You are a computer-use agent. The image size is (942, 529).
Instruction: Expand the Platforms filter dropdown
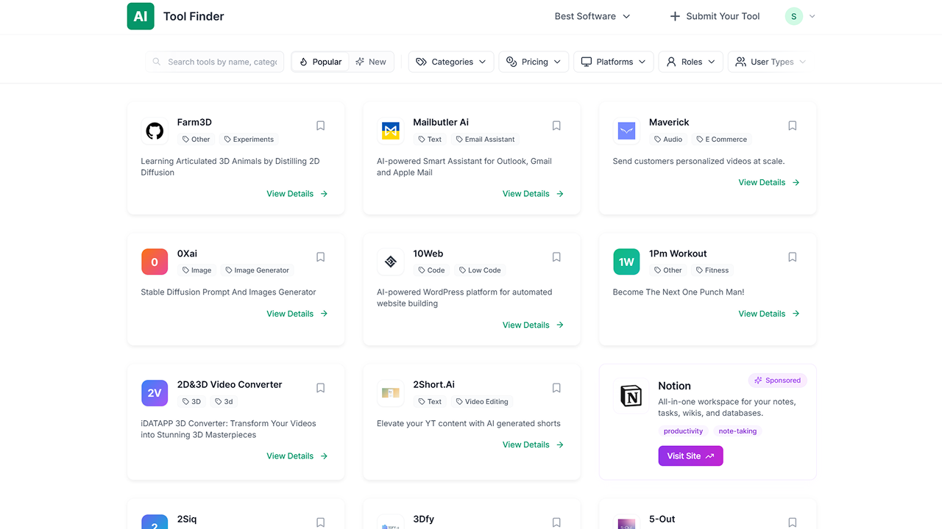pyautogui.click(x=614, y=62)
